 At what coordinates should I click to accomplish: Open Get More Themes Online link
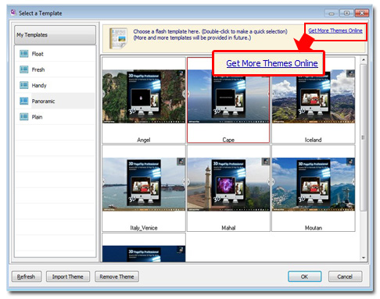click(x=335, y=30)
